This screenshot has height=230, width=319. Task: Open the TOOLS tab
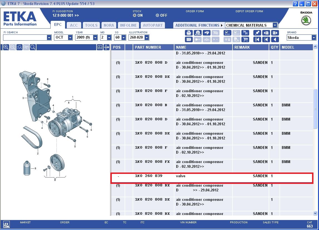pyautogui.click(x=91, y=25)
